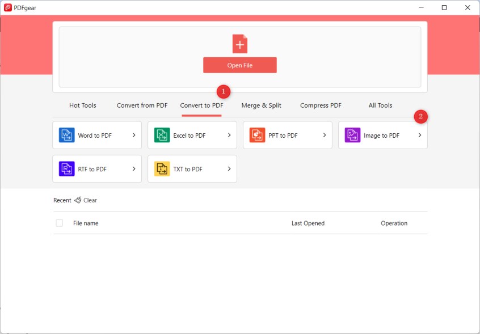The image size is (480, 334).
Task: Click the Word to PDF icon
Action: point(66,136)
